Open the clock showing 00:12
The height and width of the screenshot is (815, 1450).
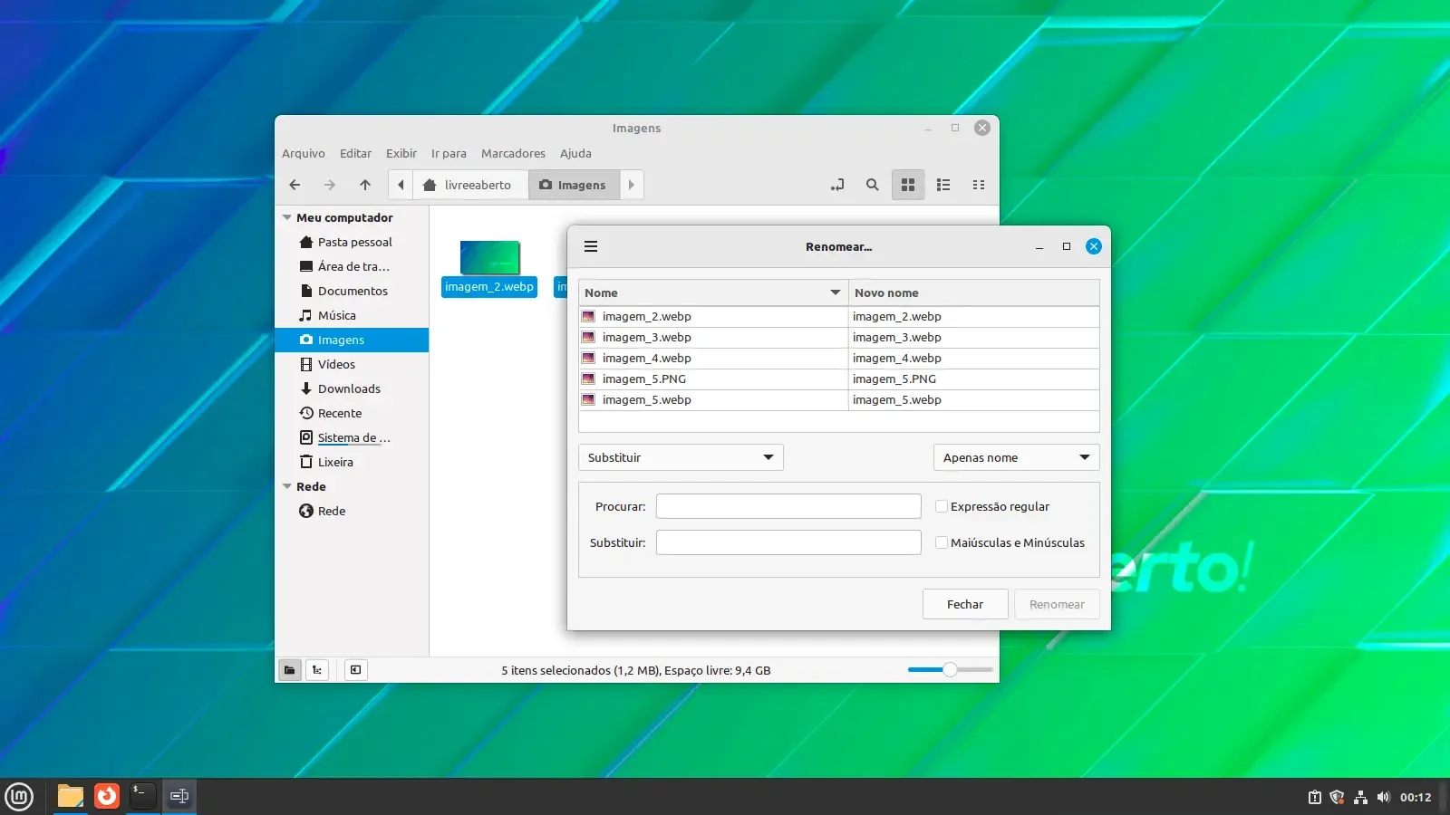(x=1416, y=797)
